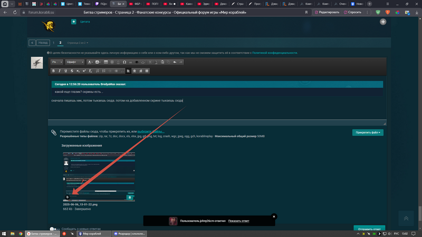Insert special character with Omega icon
The image size is (422, 237).
coord(124,62)
